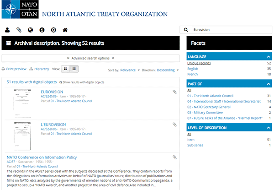Add NATO Conference result to clipboard
Image resolution: width=274 pixels, height=190 pixels.
tap(174, 157)
